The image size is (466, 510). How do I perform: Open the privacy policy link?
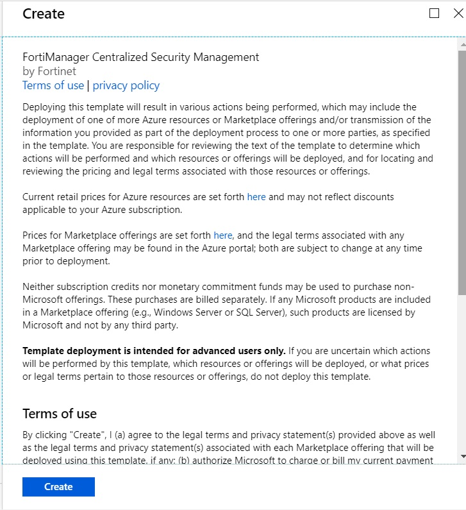126,85
